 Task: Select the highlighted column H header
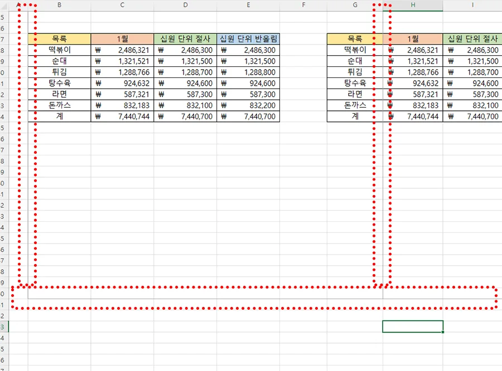413,5
